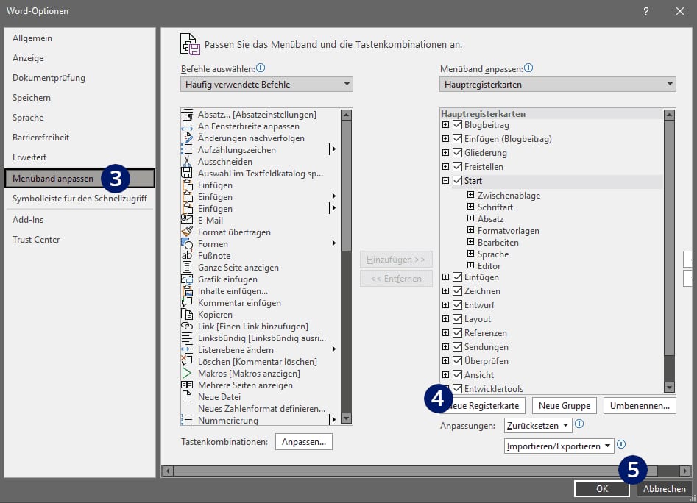Open the Häufig verwendete Befehle dropdown
The image size is (697, 503).
click(x=266, y=85)
